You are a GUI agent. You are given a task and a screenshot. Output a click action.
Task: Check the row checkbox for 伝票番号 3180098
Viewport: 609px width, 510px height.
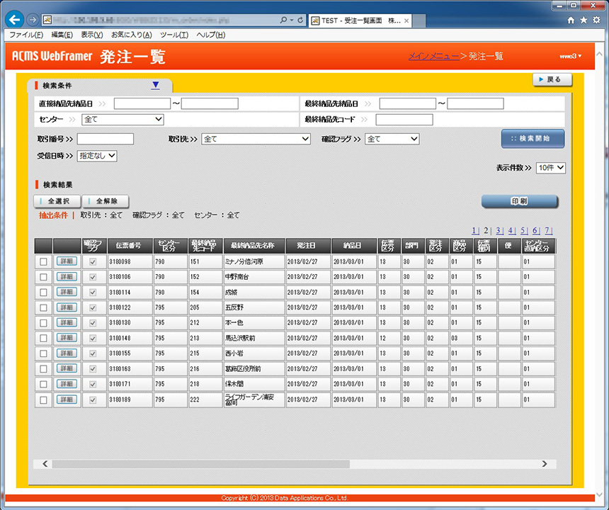point(42,262)
